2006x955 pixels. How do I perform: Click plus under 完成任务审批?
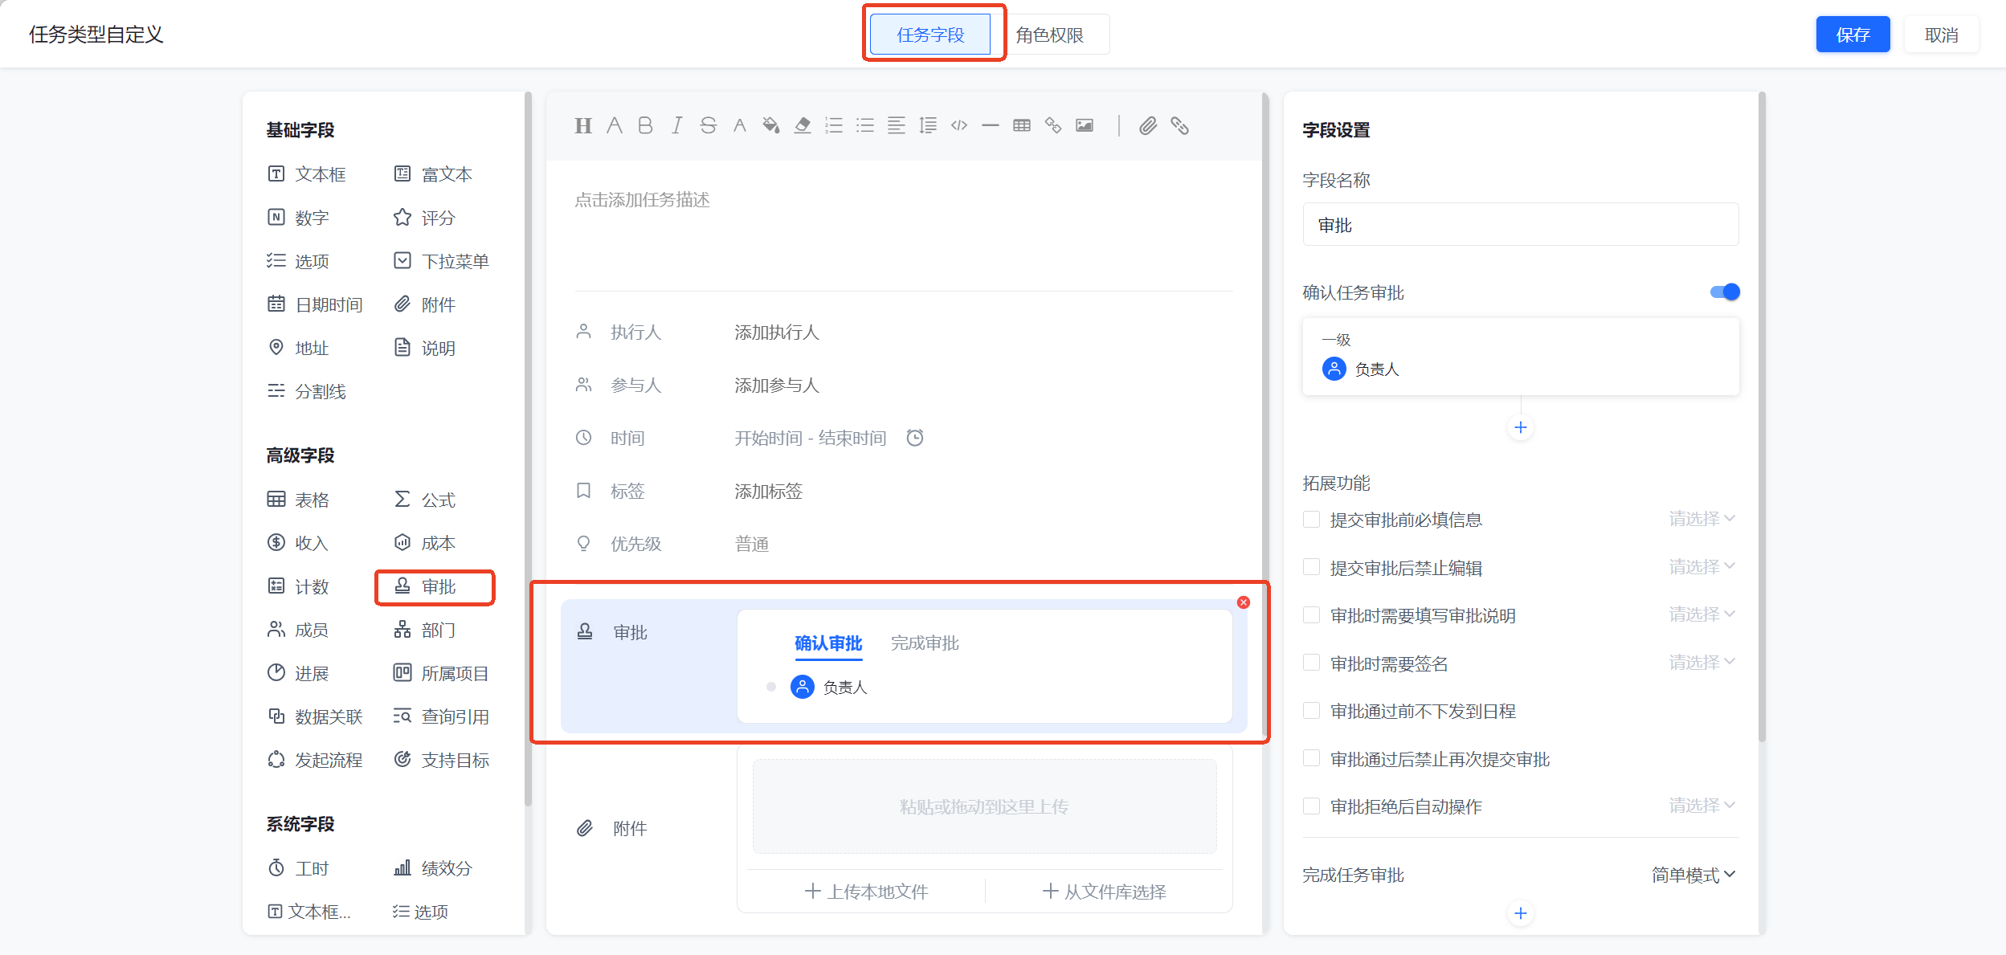[x=1521, y=913]
